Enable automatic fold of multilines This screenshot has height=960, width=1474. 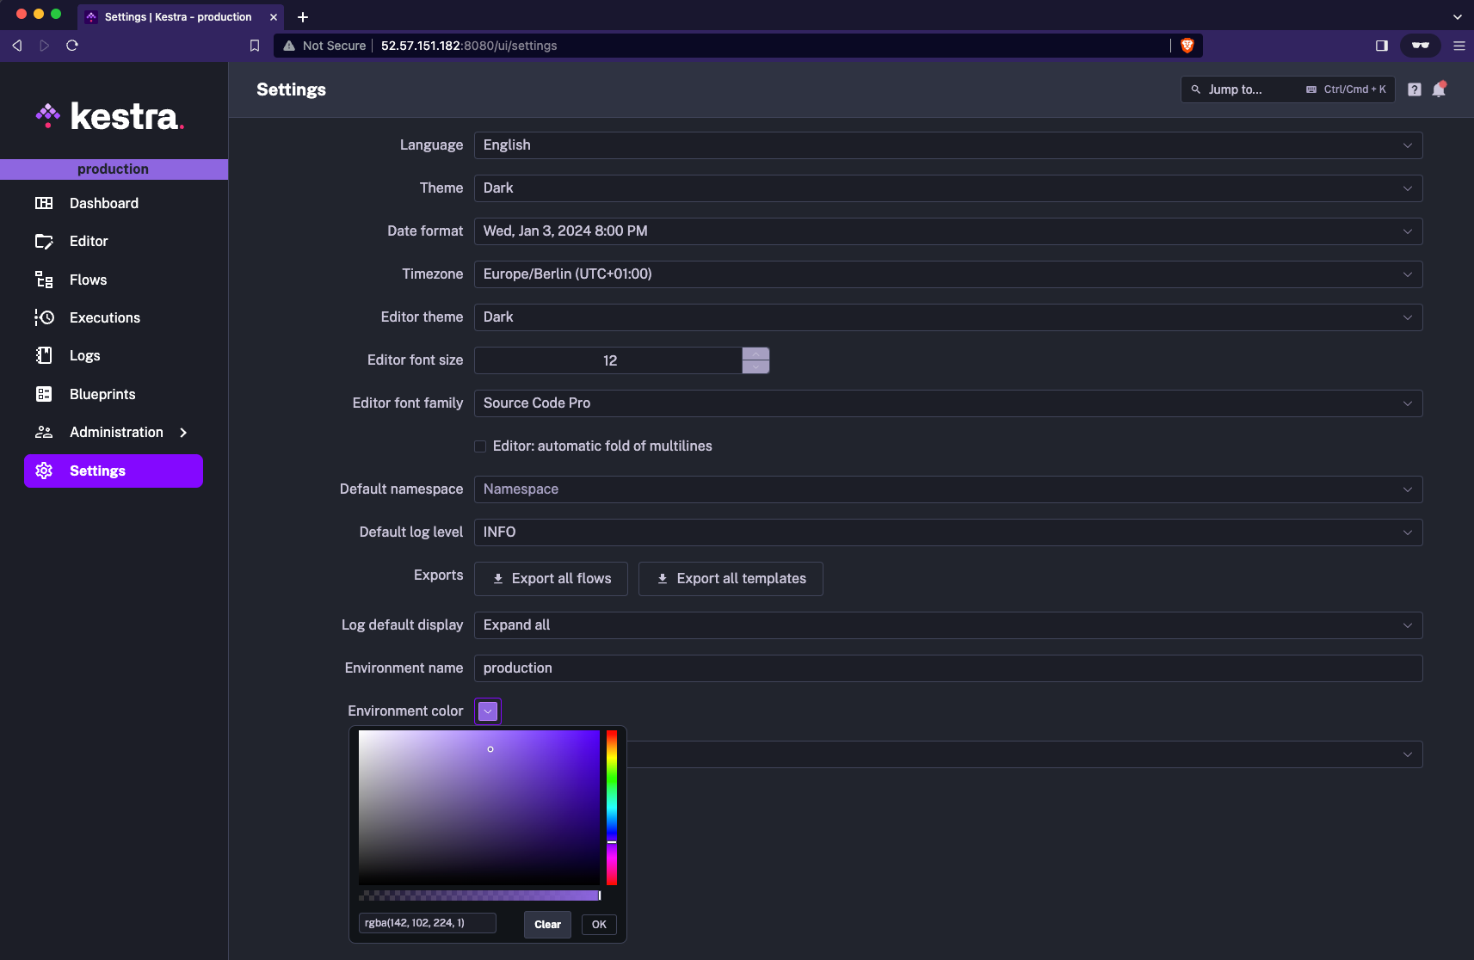(x=481, y=446)
